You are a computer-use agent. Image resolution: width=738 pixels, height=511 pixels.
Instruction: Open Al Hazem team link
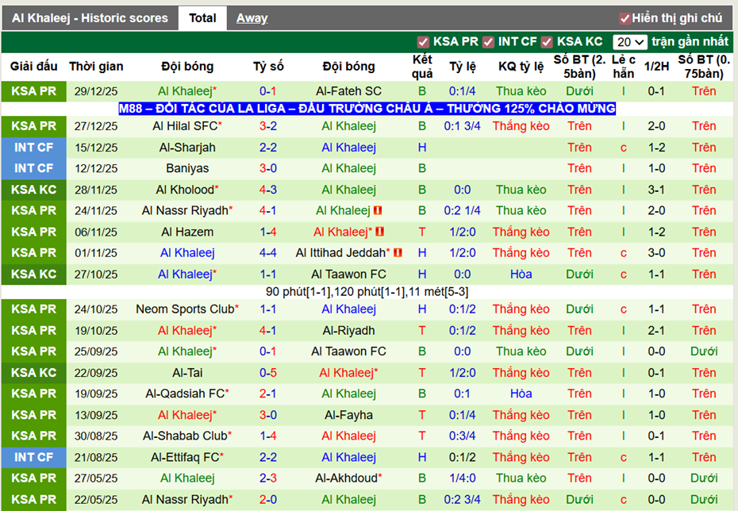(x=187, y=232)
